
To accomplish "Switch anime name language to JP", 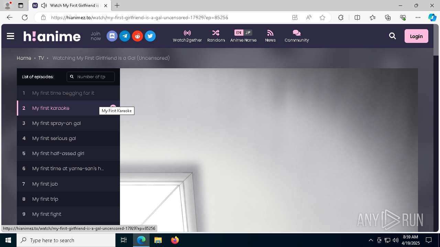I will coord(248,33).
